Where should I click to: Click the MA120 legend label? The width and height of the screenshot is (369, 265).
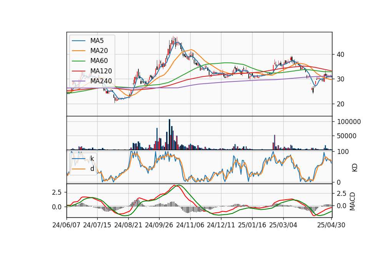pos(101,71)
